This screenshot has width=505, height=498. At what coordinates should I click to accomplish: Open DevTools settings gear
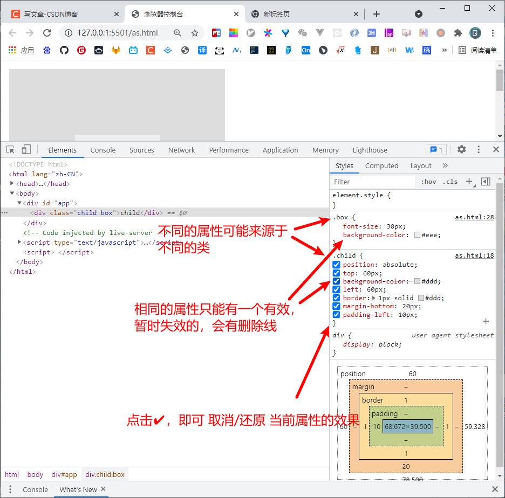point(461,149)
